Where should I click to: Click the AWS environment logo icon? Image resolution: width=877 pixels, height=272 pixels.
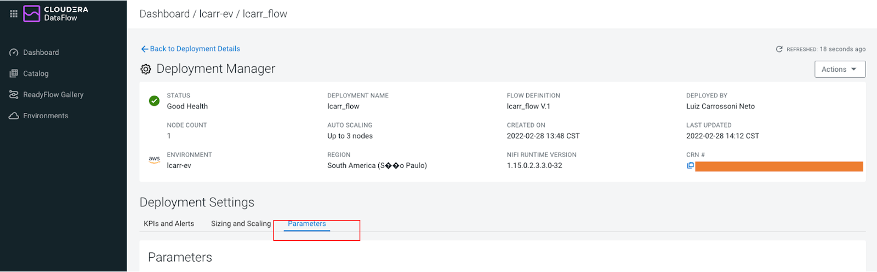point(155,160)
